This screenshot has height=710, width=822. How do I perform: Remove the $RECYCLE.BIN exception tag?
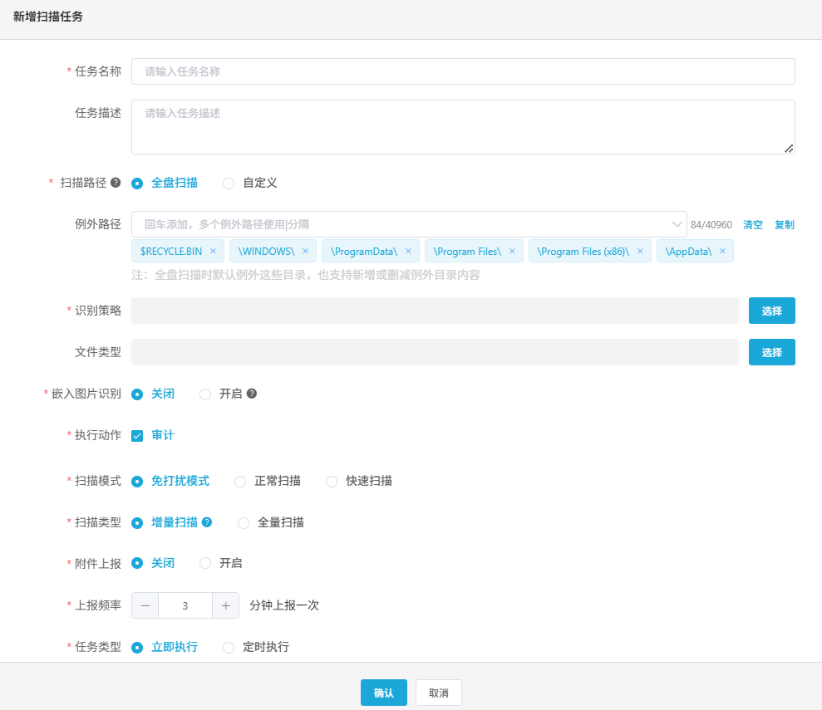213,251
